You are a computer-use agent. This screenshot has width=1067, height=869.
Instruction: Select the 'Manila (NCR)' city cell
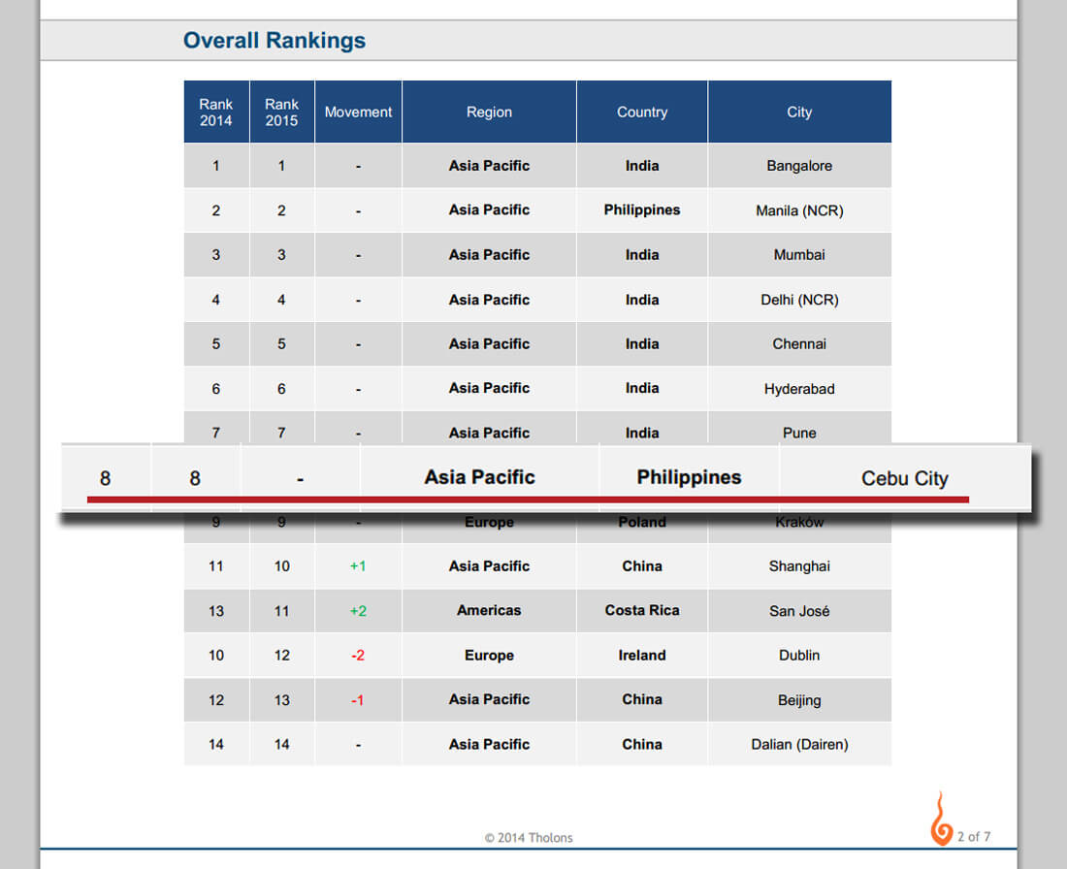[x=799, y=210]
